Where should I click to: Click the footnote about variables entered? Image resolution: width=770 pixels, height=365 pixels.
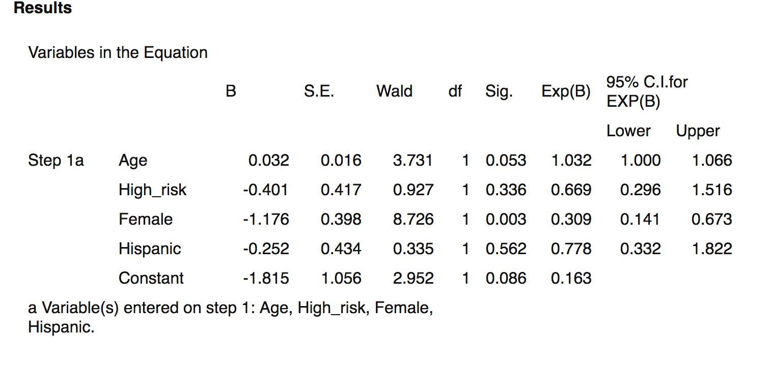point(230,317)
